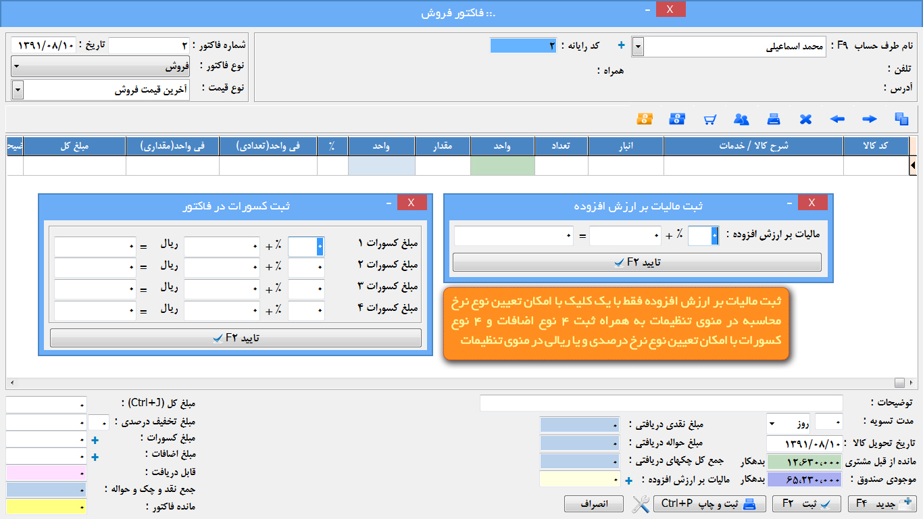Click the blue X delete toolbar icon
The image size is (923, 519).
coord(805,120)
